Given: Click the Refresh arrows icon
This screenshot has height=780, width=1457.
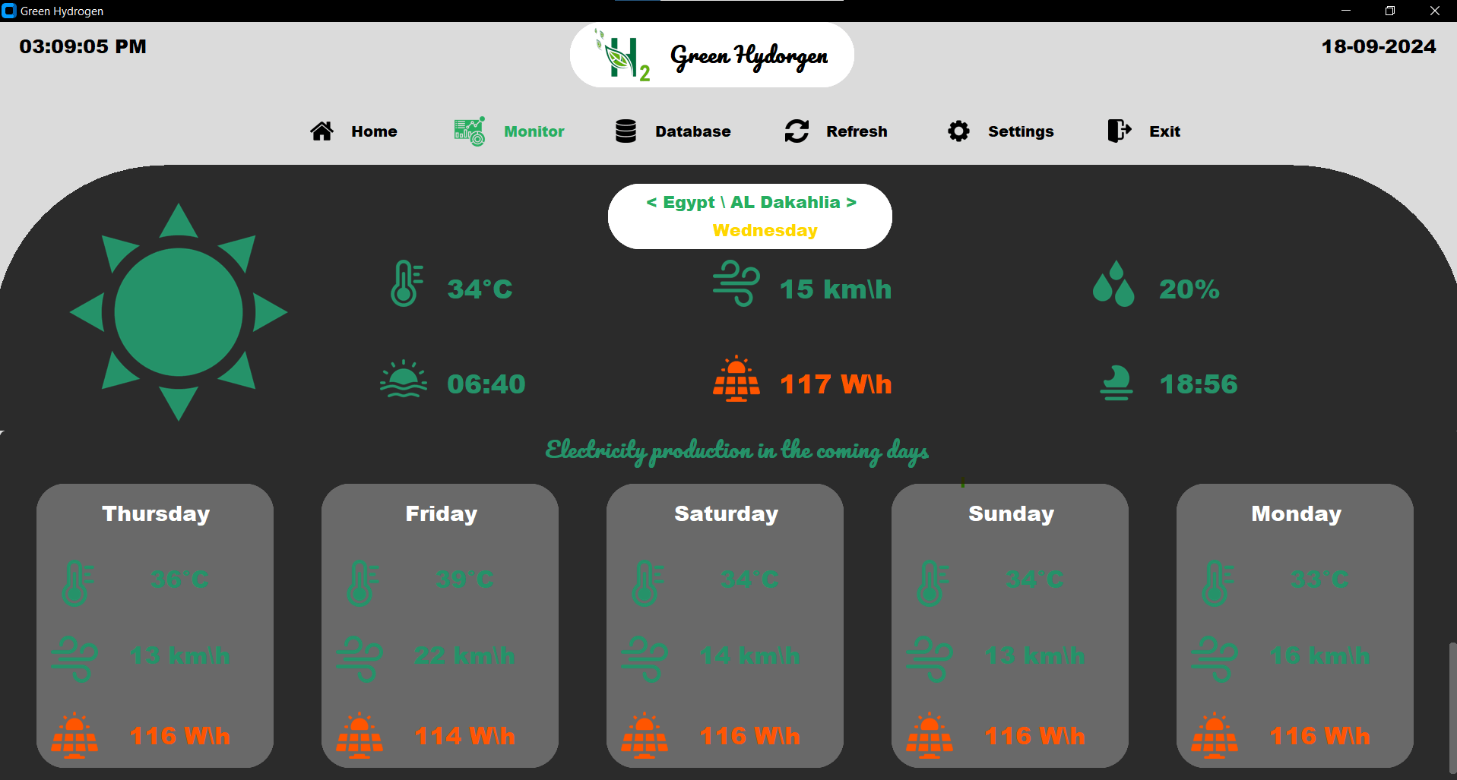Looking at the screenshot, I should [x=797, y=131].
